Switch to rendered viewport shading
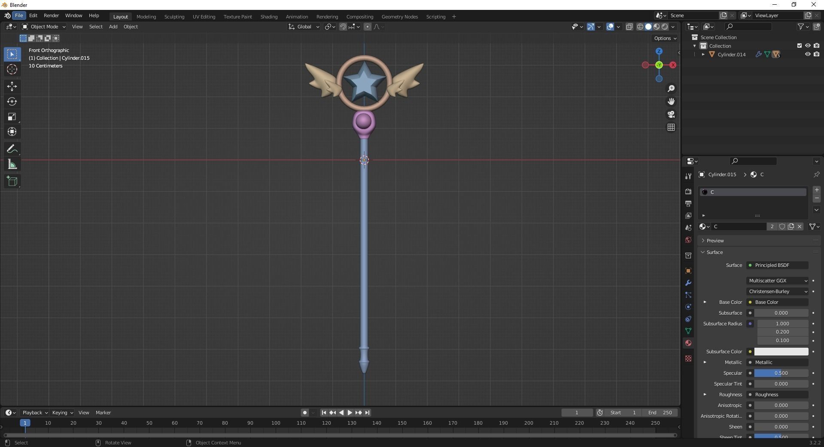The height and width of the screenshot is (447, 824). 665,27
